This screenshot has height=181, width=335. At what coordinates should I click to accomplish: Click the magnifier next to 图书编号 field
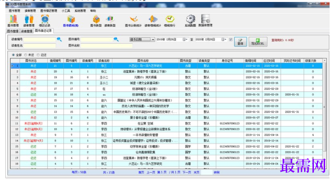(116, 39)
